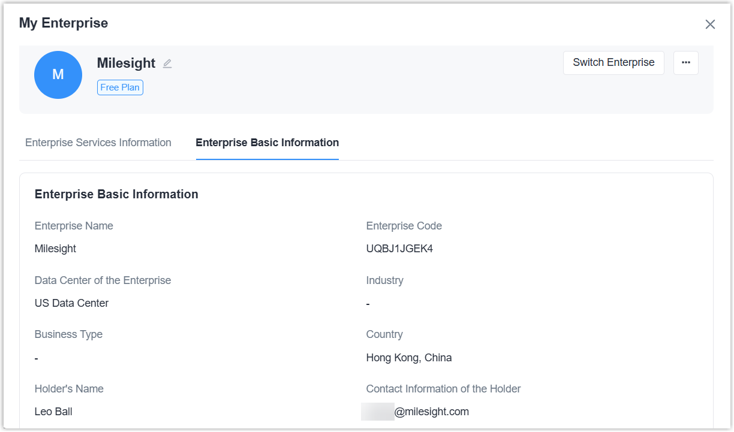734x432 pixels.
Task: Click the holder's name Leo Ball
Action: pos(53,412)
